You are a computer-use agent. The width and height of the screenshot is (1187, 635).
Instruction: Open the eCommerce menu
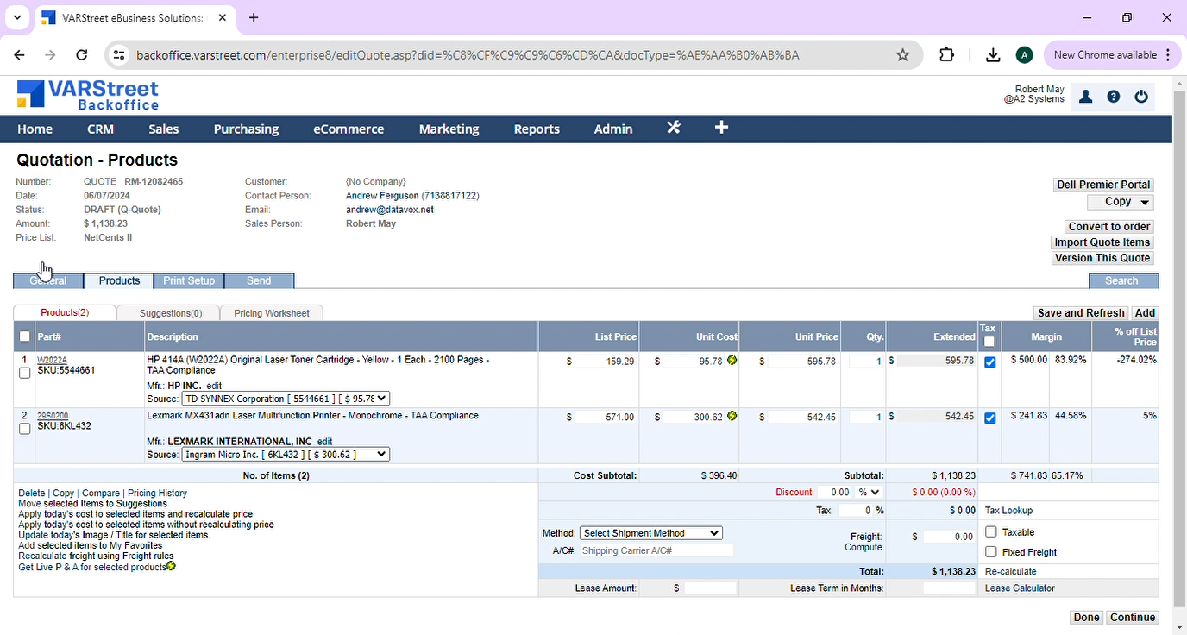pos(349,129)
